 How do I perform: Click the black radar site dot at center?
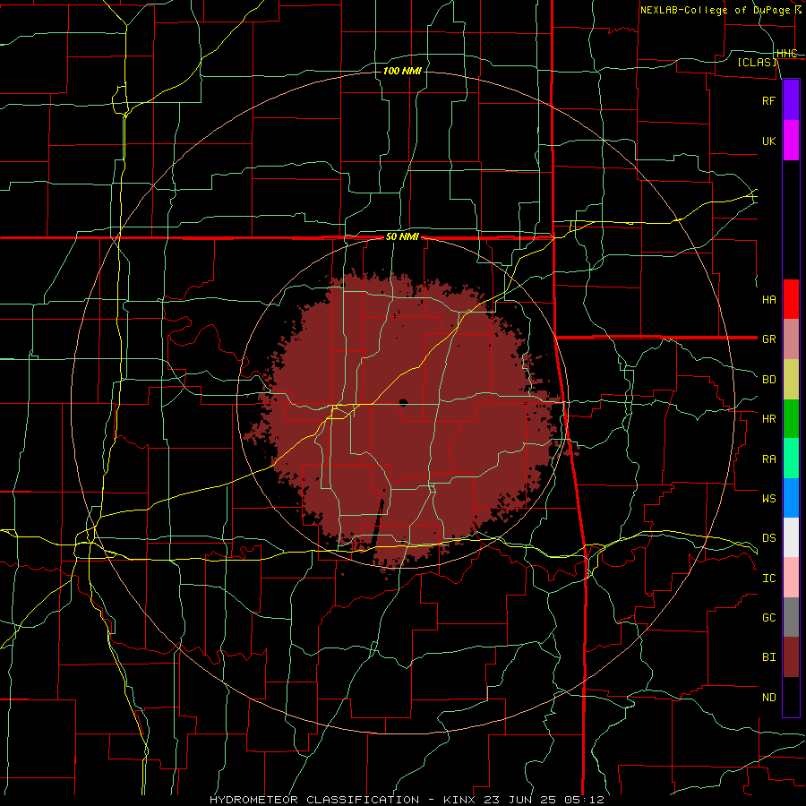[404, 402]
